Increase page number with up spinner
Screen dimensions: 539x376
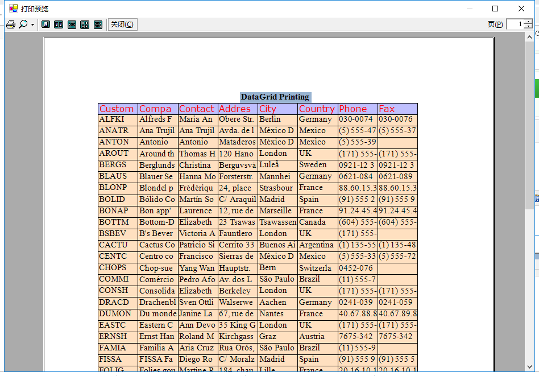pyautogui.click(x=528, y=22)
